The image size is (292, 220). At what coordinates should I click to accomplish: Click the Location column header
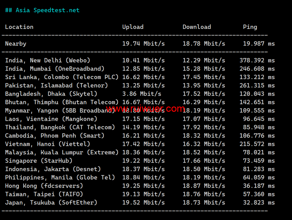click(19, 27)
